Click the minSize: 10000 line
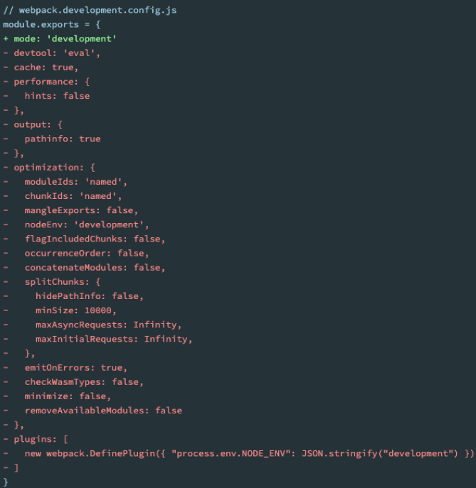The image size is (476, 488). 76,310
